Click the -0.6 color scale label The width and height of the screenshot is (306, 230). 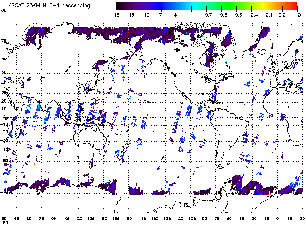222,15
